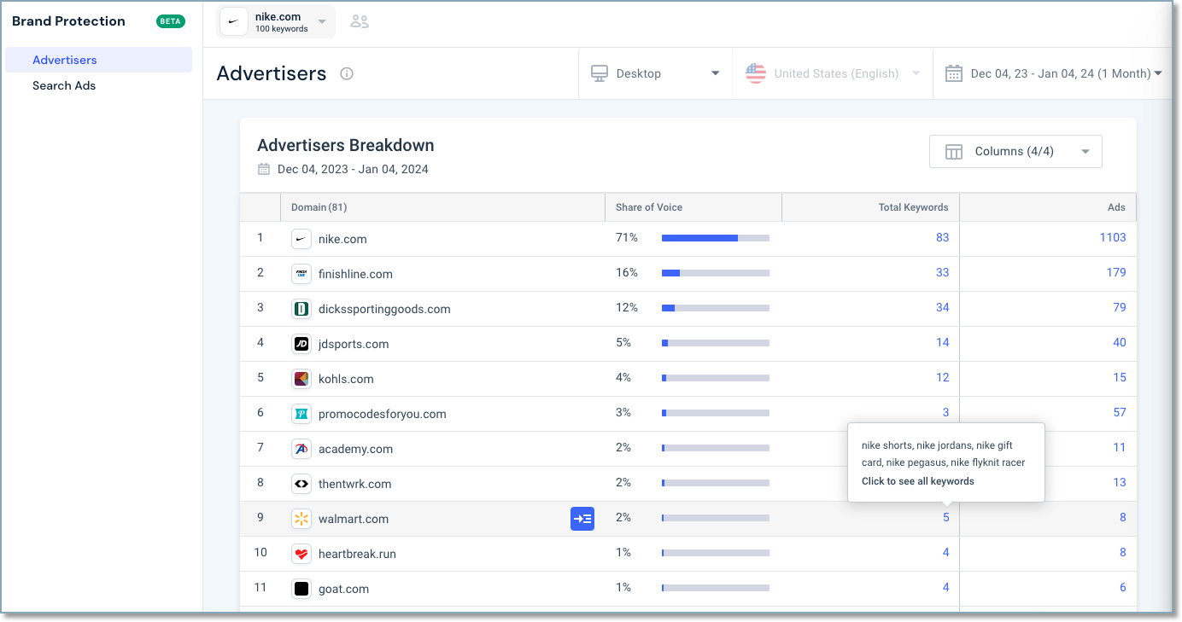Open the 12 keywords link for kohls.com
The height and width of the screenshot is (622, 1182).
(942, 377)
